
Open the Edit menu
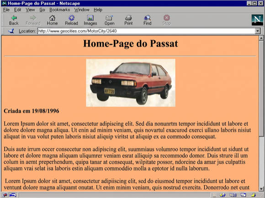tap(17, 10)
